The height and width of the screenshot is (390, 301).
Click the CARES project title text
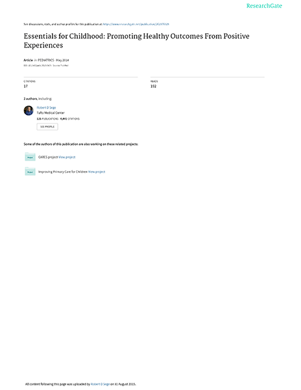pyautogui.click(x=48, y=157)
